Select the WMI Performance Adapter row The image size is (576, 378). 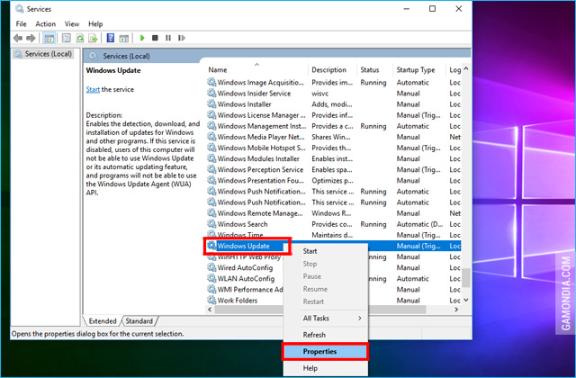pyautogui.click(x=333, y=290)
